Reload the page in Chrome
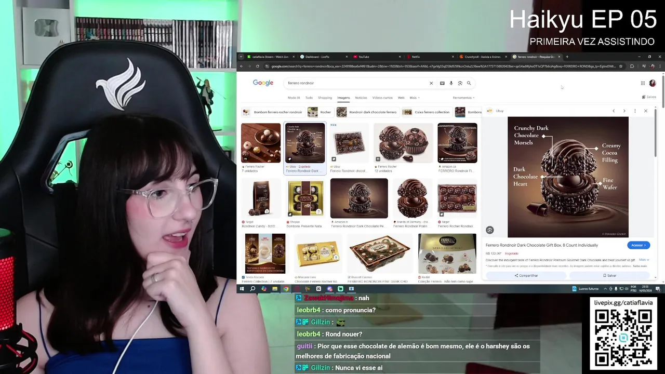Screen dimensions: 665x374 point(257,66)
